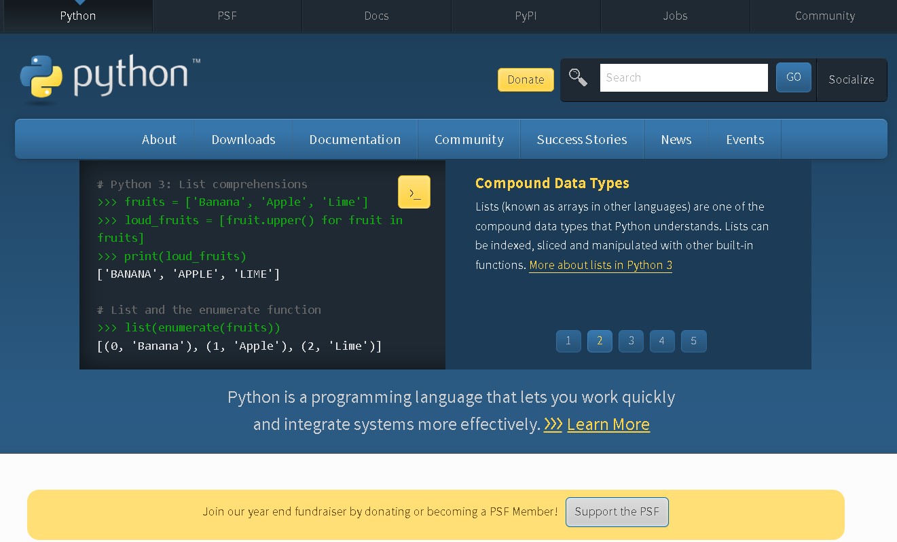This screenshot has height=542, width=897.
Task: Open the Docs tab
Action: [376, 16]
